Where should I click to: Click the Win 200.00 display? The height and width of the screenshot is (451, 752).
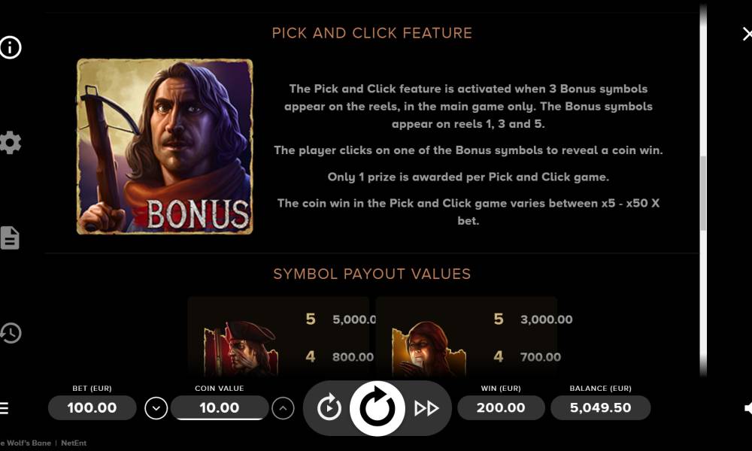[x=501, y=408]
